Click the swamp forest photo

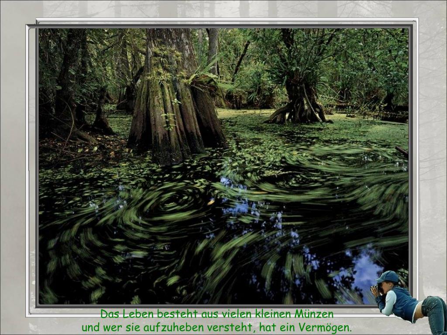point(223,166)
